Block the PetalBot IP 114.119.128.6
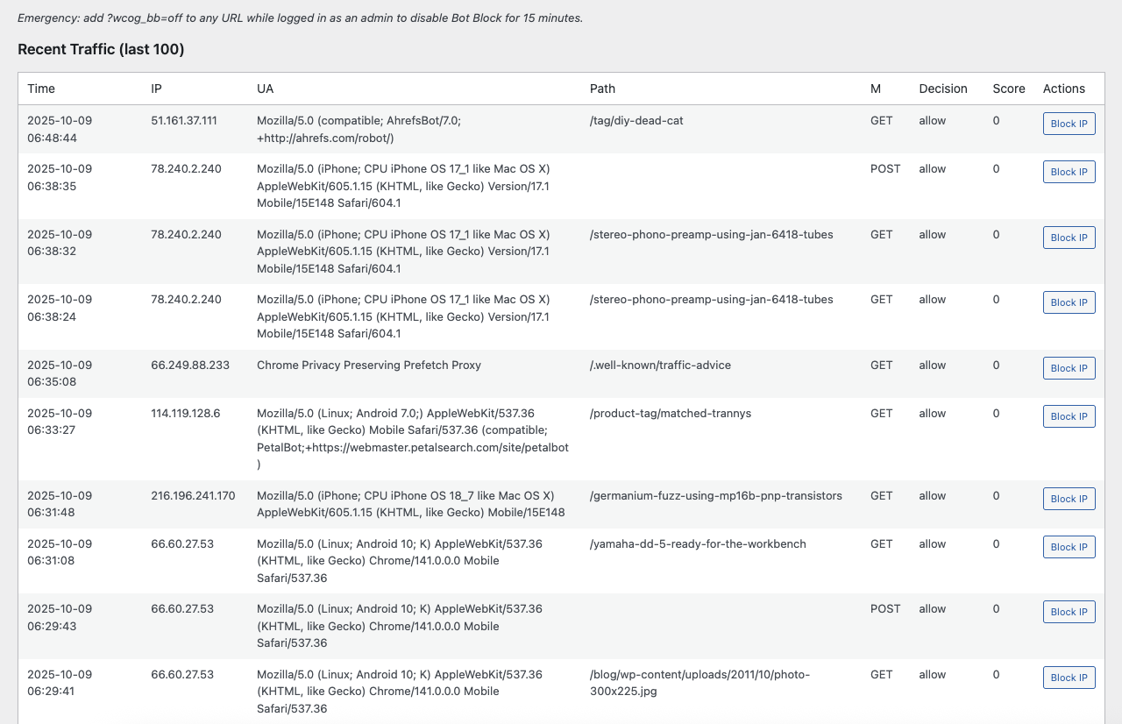 1069,416
